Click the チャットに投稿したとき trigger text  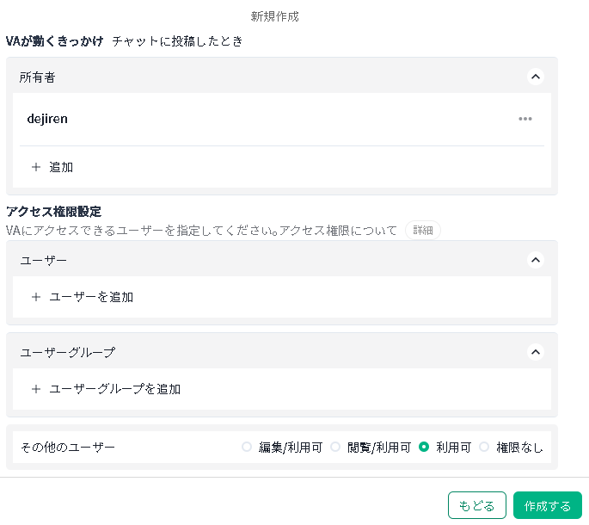pos(177,40)
